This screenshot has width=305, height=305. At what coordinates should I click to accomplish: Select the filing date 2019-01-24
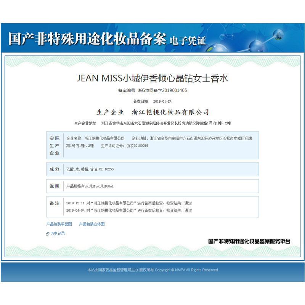pyautogui.click(x=162, y=101)
